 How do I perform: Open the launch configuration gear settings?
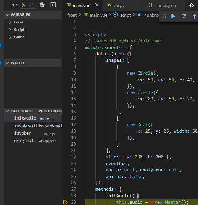click(42, 5)
